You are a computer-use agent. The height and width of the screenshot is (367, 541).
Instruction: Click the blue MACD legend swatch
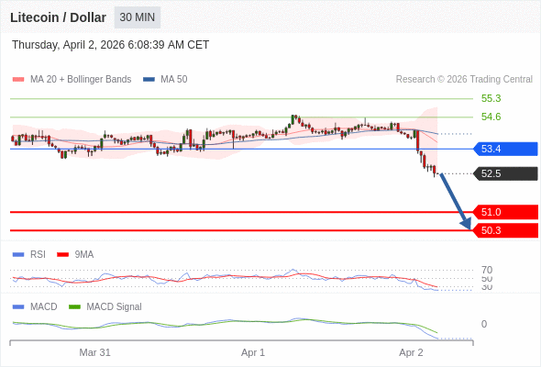click(x=18, y=307)
